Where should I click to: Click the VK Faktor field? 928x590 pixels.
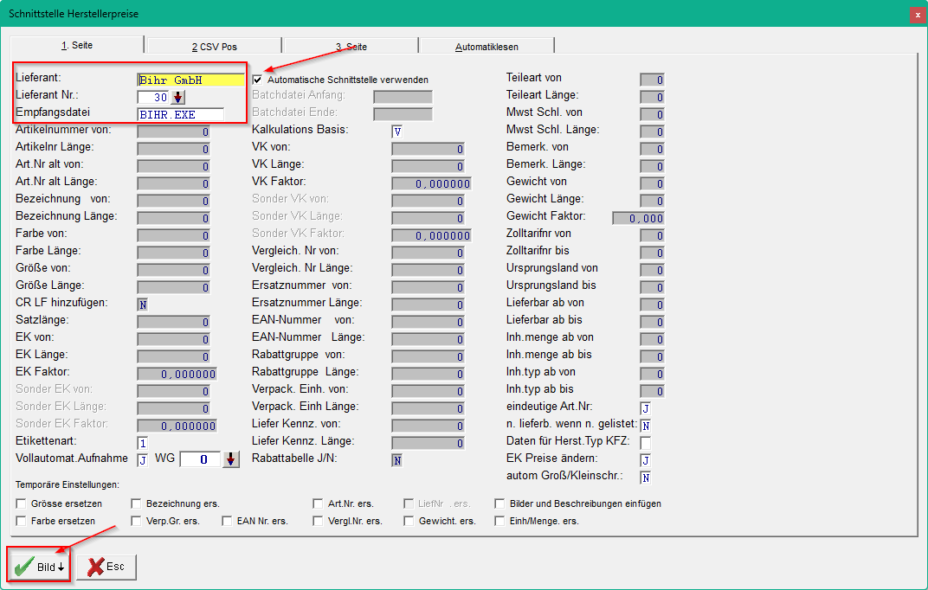coord(431,184)
